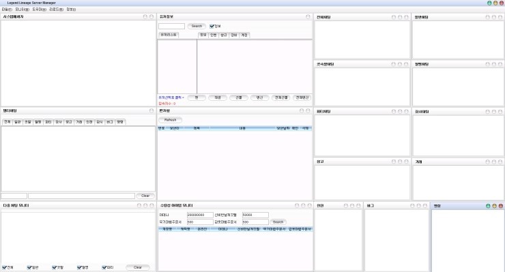Close the 창고 panel with rightmost button
This screenshot has width=505, height=272.
[406, 162]
